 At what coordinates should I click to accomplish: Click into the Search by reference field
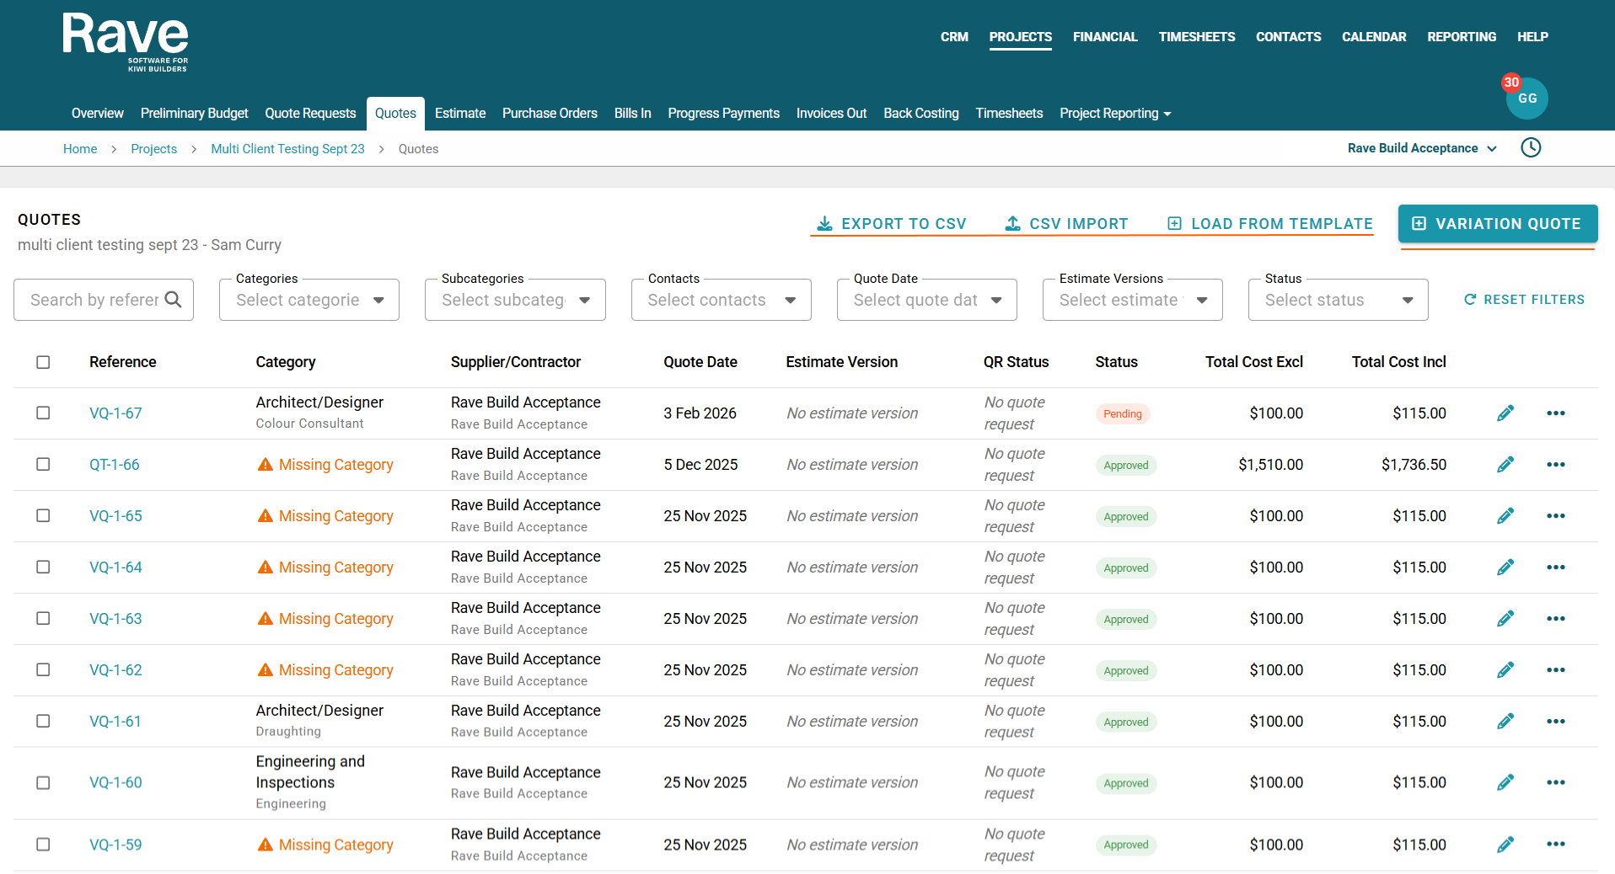click(94, 301)
